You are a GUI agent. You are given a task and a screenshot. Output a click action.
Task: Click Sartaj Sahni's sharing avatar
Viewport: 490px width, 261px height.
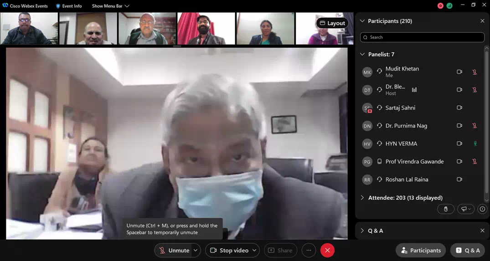[x=367, y=108]
